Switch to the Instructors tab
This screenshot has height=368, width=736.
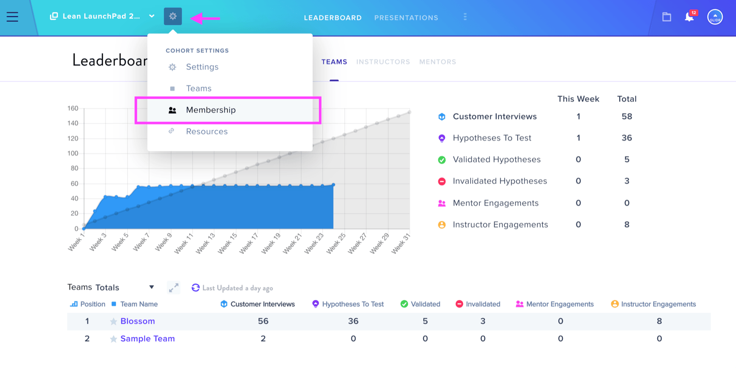coord(383,62)
